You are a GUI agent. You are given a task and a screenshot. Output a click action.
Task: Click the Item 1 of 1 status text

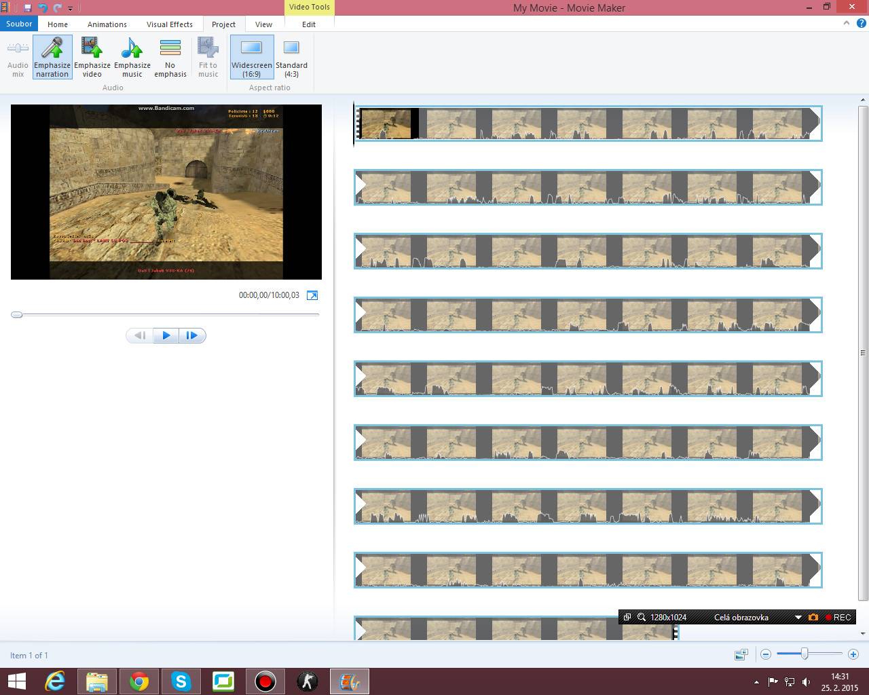click(29, 655)
